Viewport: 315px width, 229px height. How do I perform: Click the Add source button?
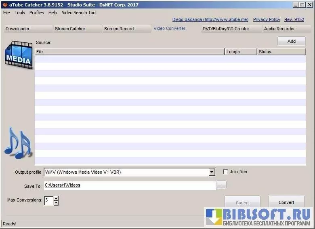[291, 41]
